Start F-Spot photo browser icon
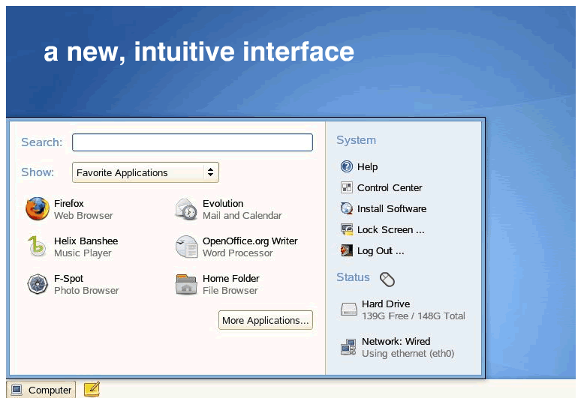 pyautogui.click(x=38, y=284)
